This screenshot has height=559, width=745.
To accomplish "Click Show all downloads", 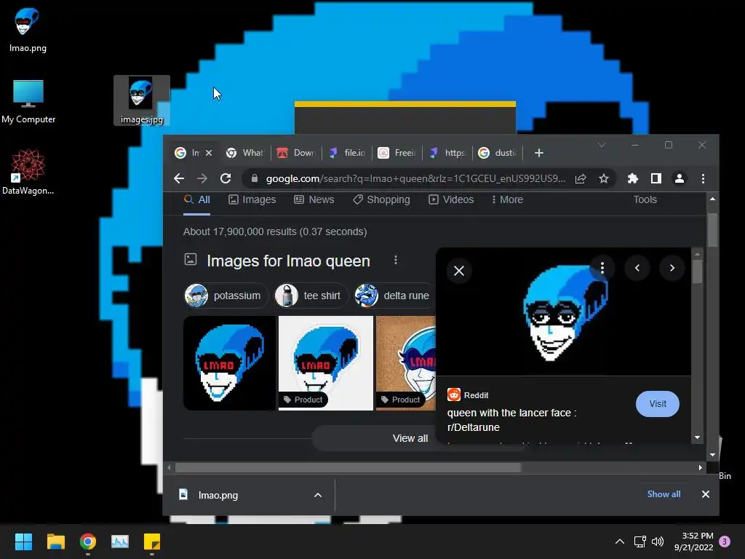I will [x=664, y=494].
